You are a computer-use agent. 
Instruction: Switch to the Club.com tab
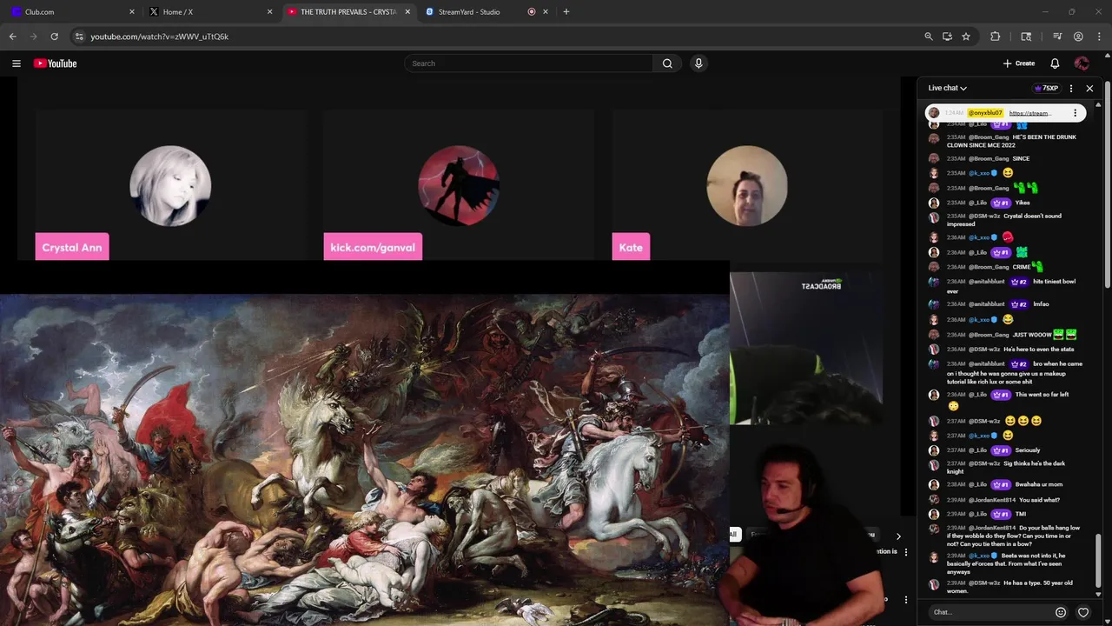coord(73,12)
